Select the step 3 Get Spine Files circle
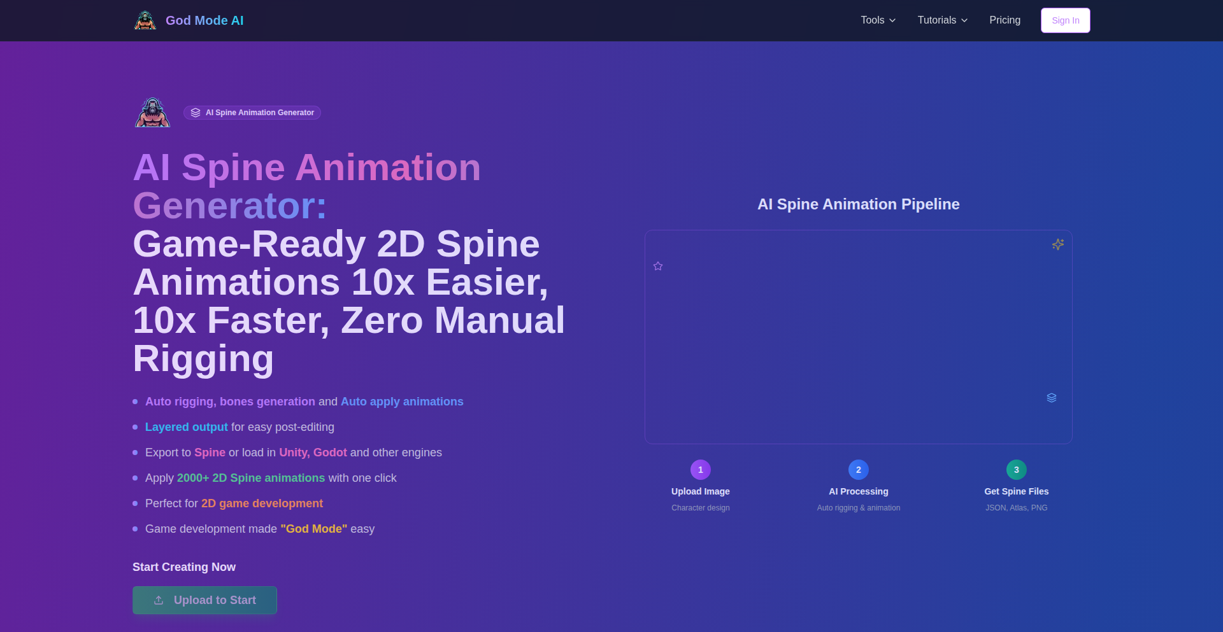This screenshot has width=1223, height=632. coord(1016,470)
